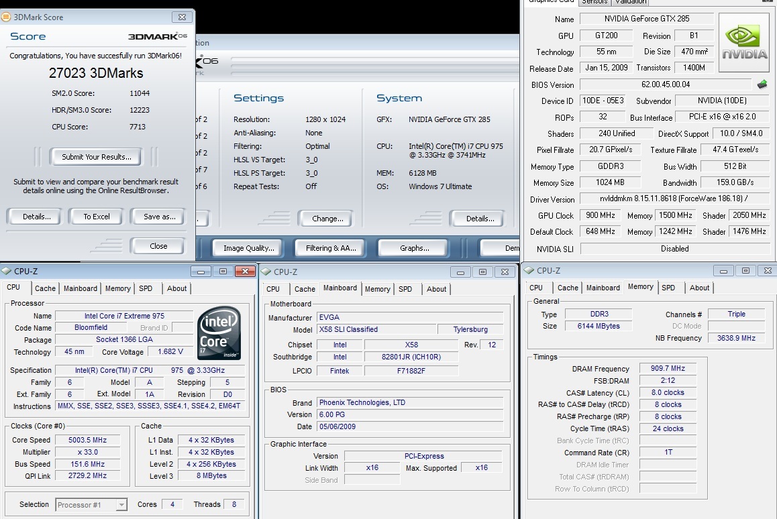Click the Intel Core i7 logo badge
Viewport: 777px width, 519px height.
click(x=219, y=333)
